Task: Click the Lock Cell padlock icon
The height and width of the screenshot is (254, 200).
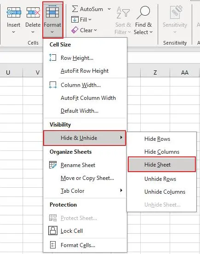Action: [53, 231]
